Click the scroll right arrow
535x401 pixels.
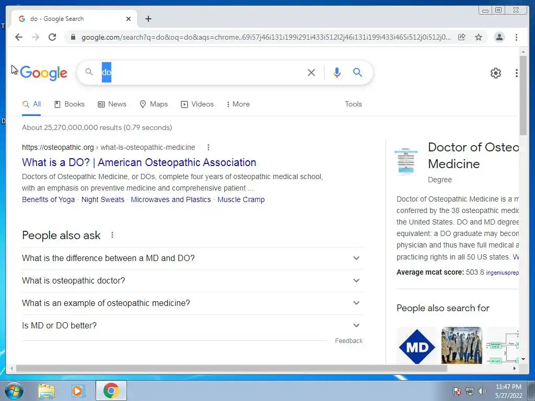[515, 368]
